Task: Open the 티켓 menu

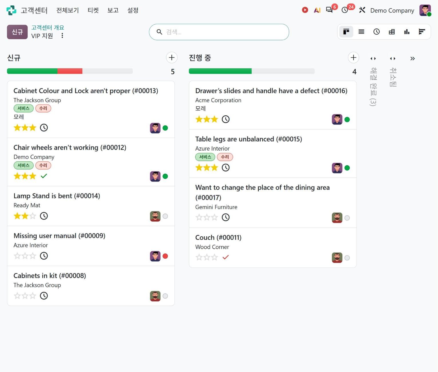Action: point(93,10)
